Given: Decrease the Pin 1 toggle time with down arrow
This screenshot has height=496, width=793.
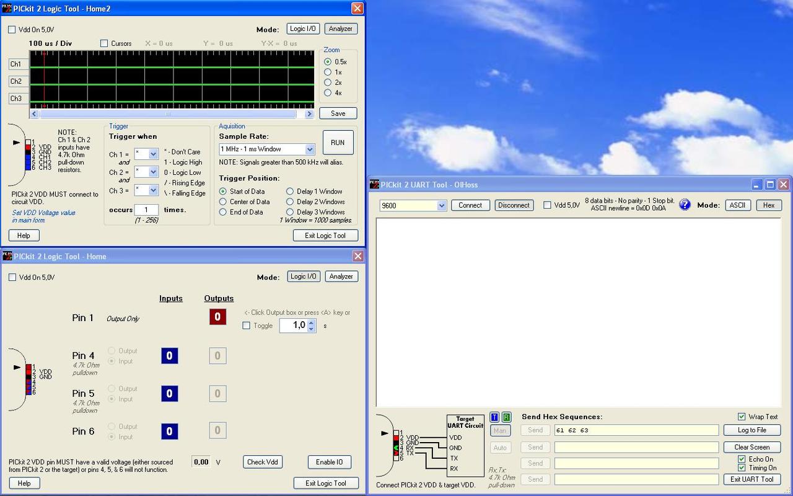Looking at the screenshot, I should click(x=311, y=329).
